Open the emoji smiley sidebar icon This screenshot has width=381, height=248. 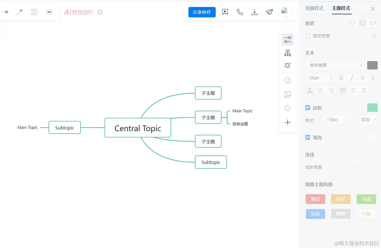(x=287, y=80)
